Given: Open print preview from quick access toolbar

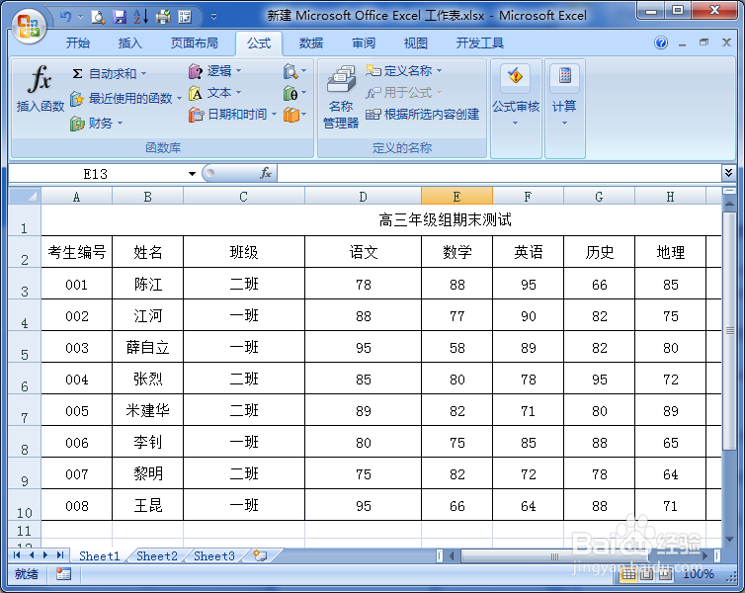Looking at the screenshot, I should [x=98, y=17].
